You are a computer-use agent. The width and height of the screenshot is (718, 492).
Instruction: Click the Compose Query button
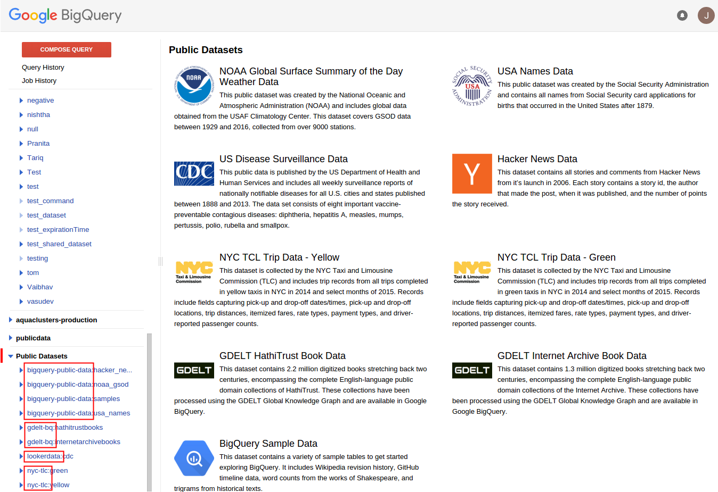pyautogui.click(x=67, y=49)
